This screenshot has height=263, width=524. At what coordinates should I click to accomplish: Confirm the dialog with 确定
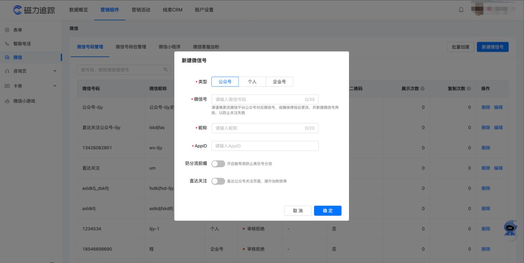(x=327, y=211)
